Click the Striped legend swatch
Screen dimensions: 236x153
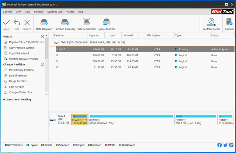(74, 145)
